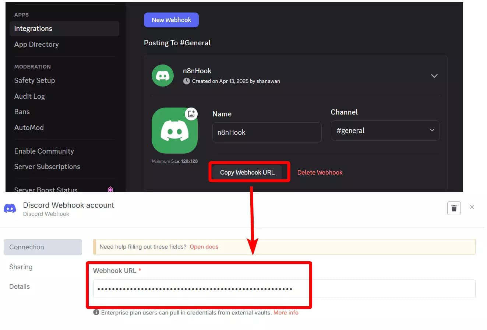The width and height of the screenshot is (487, 330).
Task: Open the Bans section
Action: tap(22, 112)
